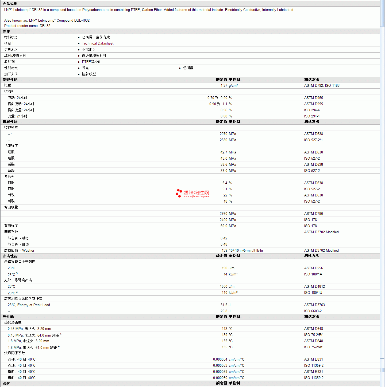Click the 与自身 - 静态 value '0.48'
Viewport: 385px width, 387px height.
(x=224, y=244)
